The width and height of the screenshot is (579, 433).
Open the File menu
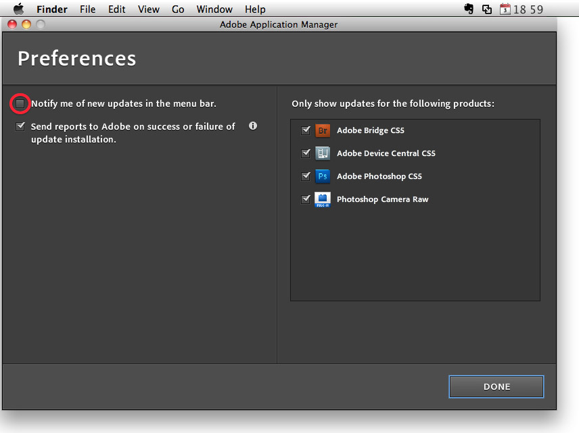(x=87, y=9)
